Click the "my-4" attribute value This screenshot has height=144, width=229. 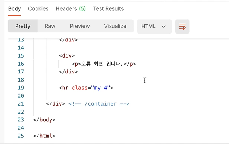(x=101, y=88)
